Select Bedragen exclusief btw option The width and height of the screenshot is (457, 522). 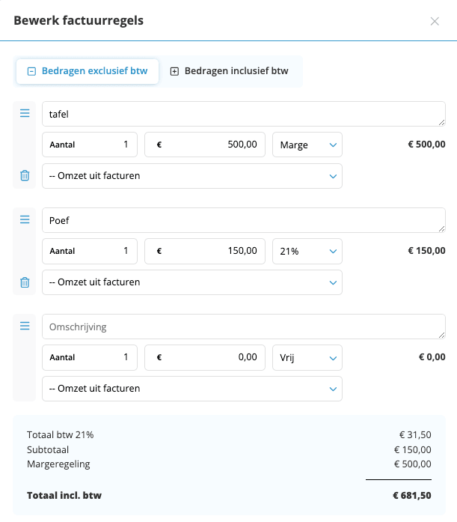(x=88, y=72)
